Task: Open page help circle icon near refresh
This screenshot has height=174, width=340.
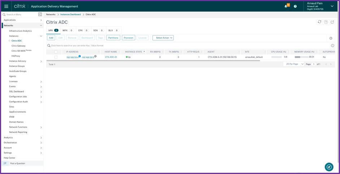Action: pyautogui.click(x=326, y=22)
